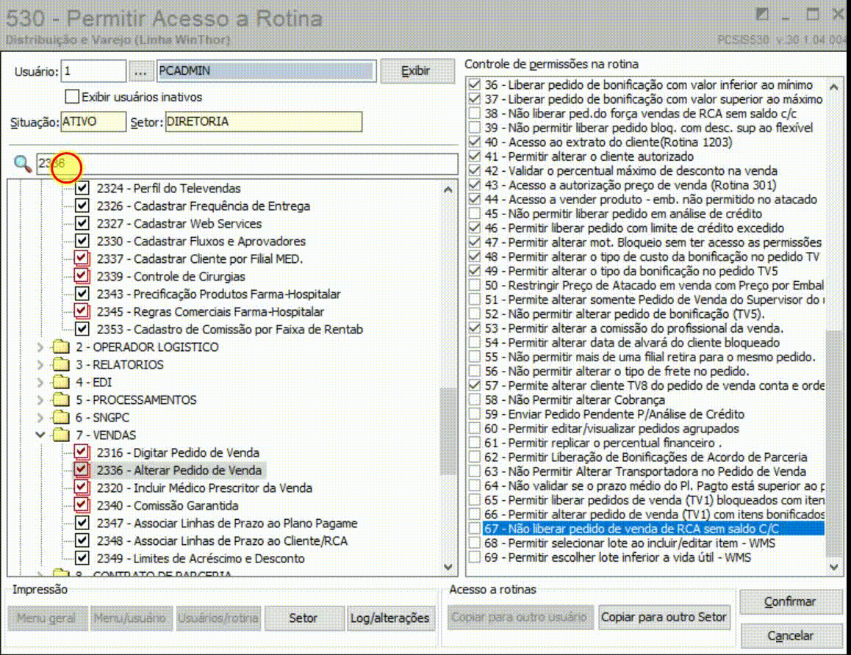Select permission 69 - lote inferior a vida útil

tap(617, 557)
